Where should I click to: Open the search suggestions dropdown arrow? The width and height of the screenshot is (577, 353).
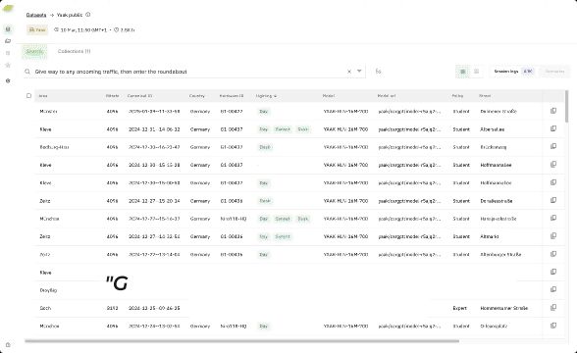[x=359, y=71]
